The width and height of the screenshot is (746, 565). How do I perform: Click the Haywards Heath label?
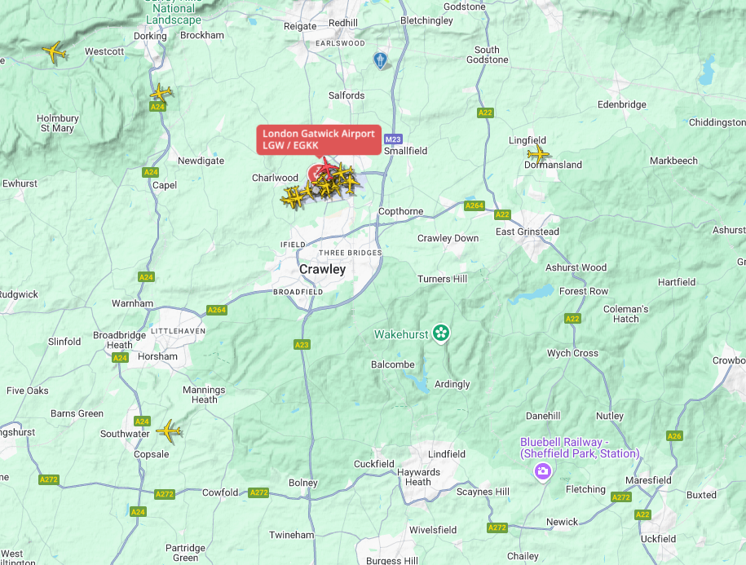tap(418, 477)
